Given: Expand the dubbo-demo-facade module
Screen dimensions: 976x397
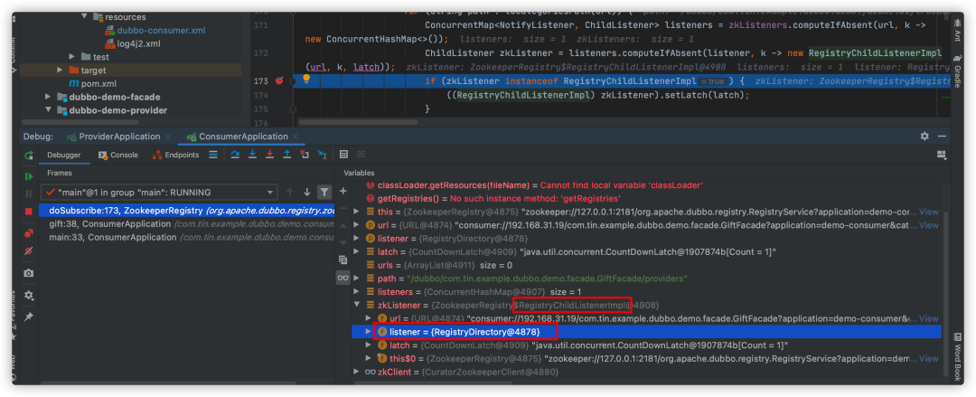Looking at the screenshot, I should click(48, 97).
